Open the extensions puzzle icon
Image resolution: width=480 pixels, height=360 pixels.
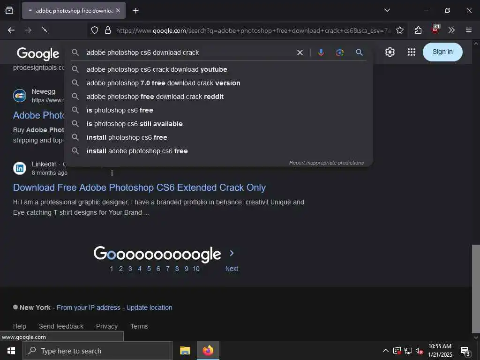(x=418, y=30)
